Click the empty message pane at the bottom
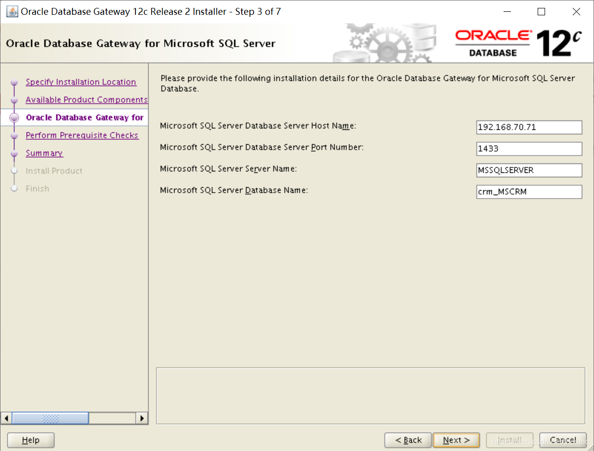This screenshot has height=451, width=594. 371,396
